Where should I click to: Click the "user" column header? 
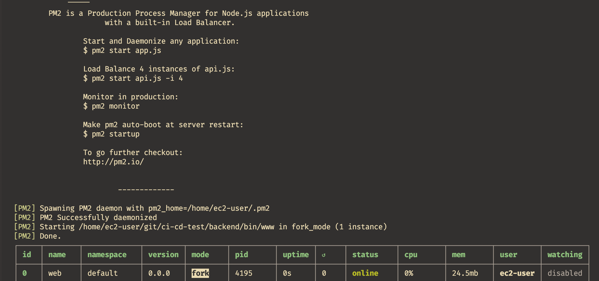pyautogui.click(x=508, y=255)
